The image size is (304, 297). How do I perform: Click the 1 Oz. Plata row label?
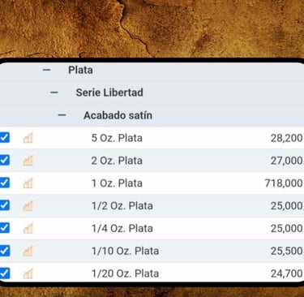pos(117,183)
